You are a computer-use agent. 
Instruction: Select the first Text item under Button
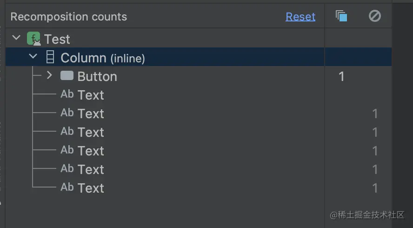coord(91,95)
